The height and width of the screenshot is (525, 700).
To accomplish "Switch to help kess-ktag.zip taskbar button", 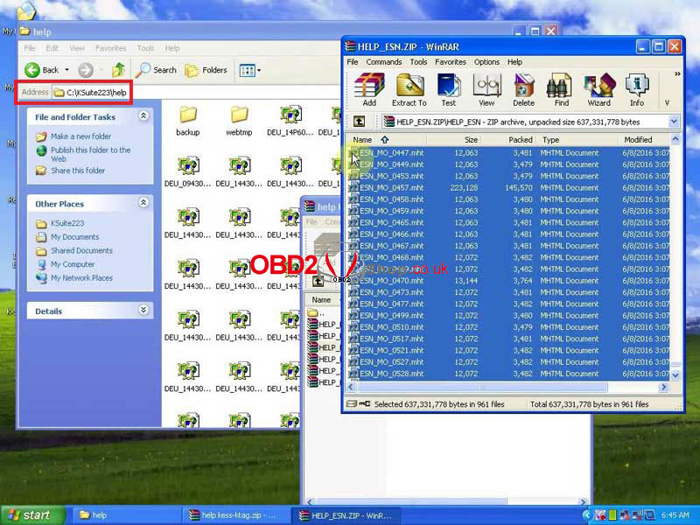I will point(236,515).
